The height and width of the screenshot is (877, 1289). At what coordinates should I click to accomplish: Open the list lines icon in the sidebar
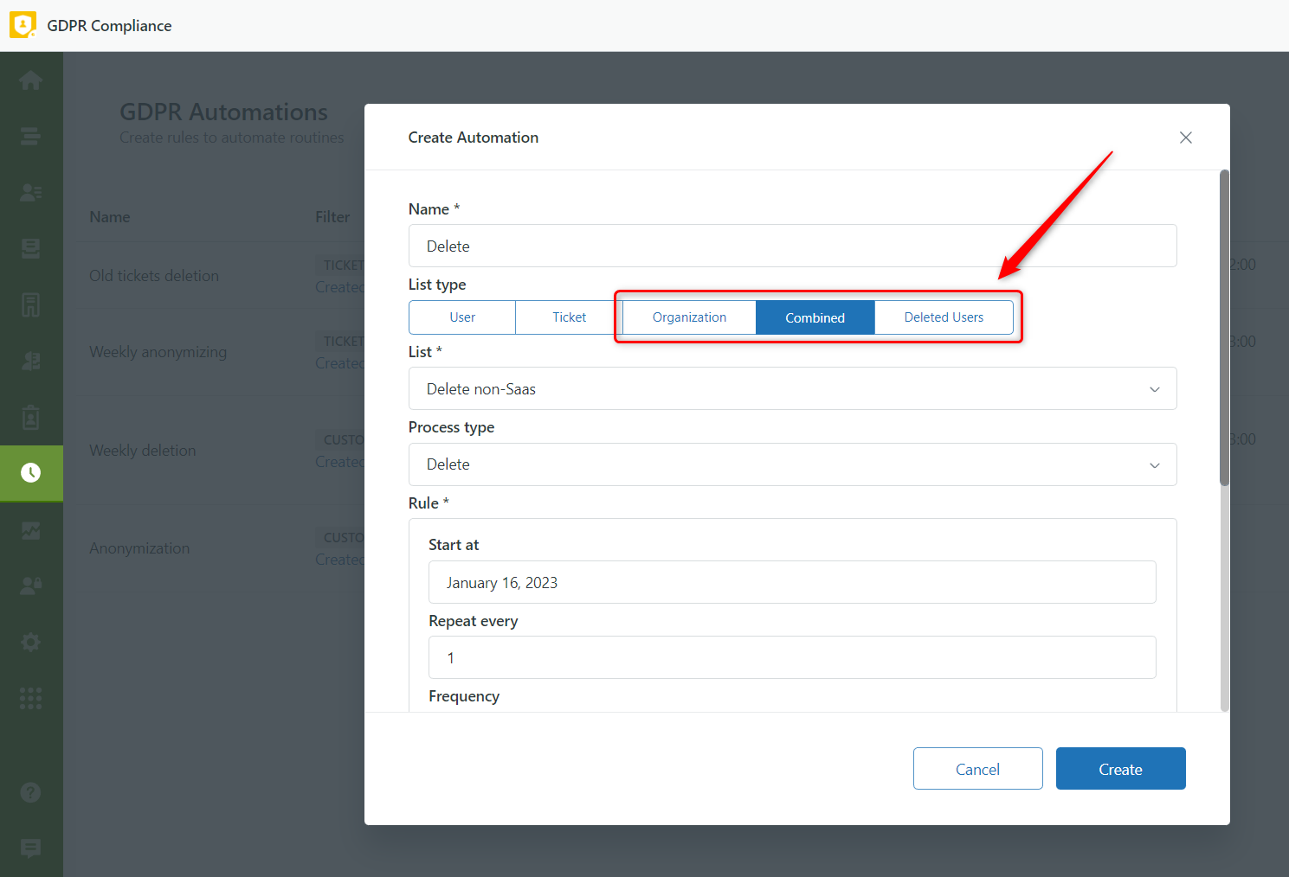(x=31, y=136)
